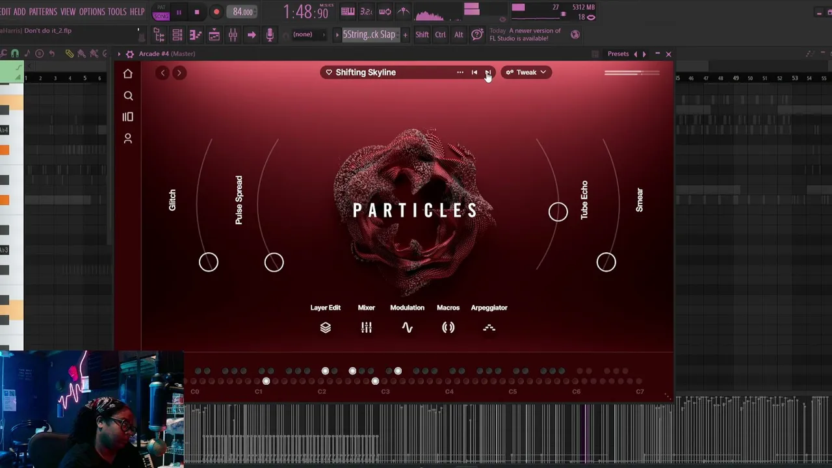Toggle the countdown before recording icon
Image resolution: width=832 pixels, height=468 pixels.
coord(367,12)
